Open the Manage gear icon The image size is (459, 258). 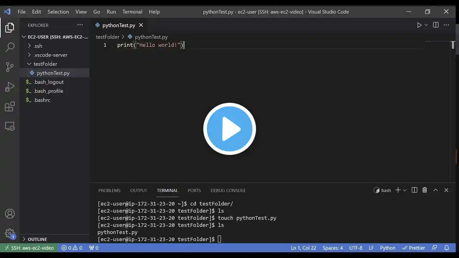pos(10,234)
